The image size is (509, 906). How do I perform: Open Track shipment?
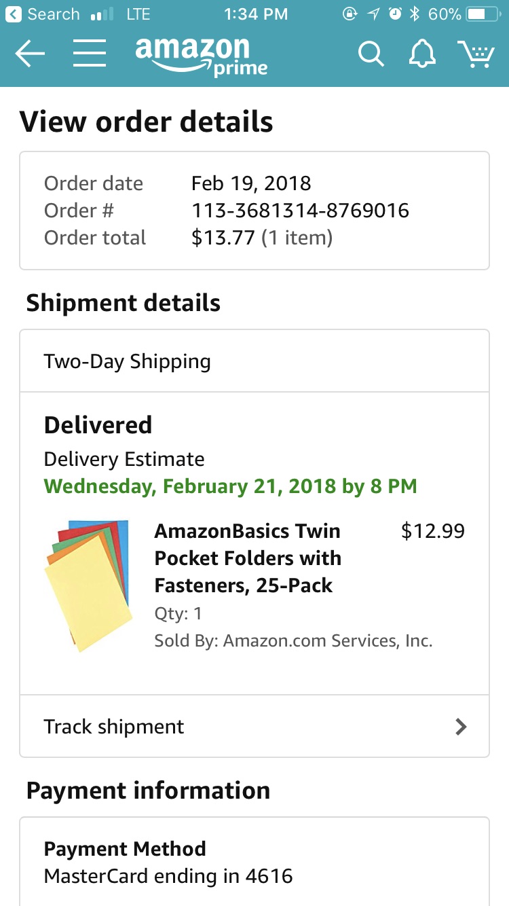point(113,727)
